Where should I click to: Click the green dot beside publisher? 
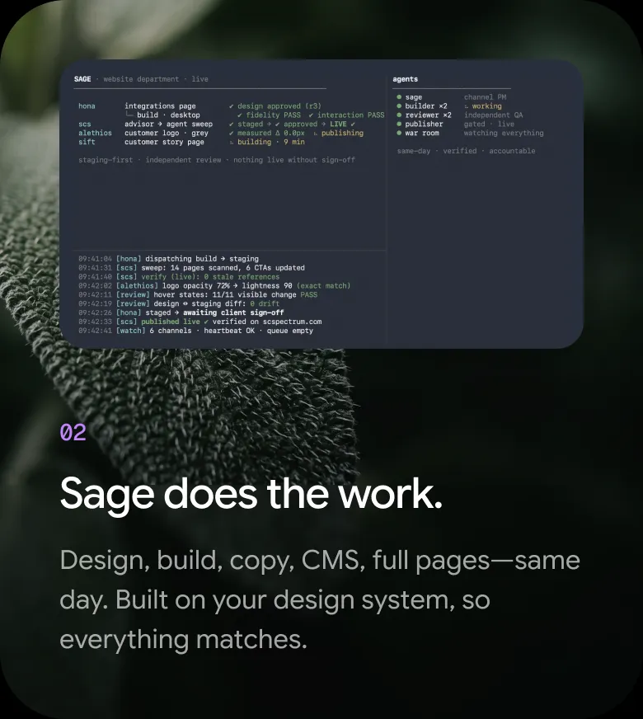(399, 124)
